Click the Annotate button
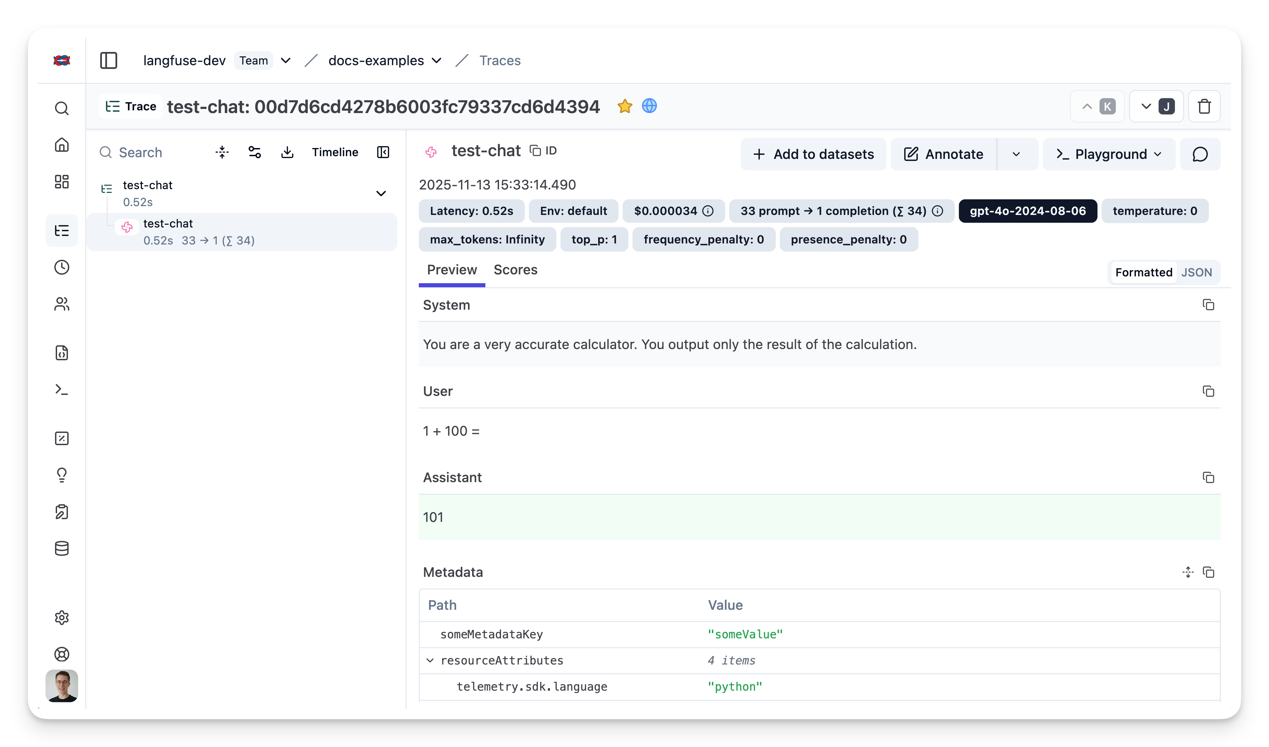This screenshot has height=747, width=1269. [943, 154]
